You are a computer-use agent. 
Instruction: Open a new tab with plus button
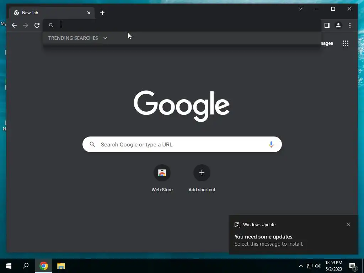(102, 13)
